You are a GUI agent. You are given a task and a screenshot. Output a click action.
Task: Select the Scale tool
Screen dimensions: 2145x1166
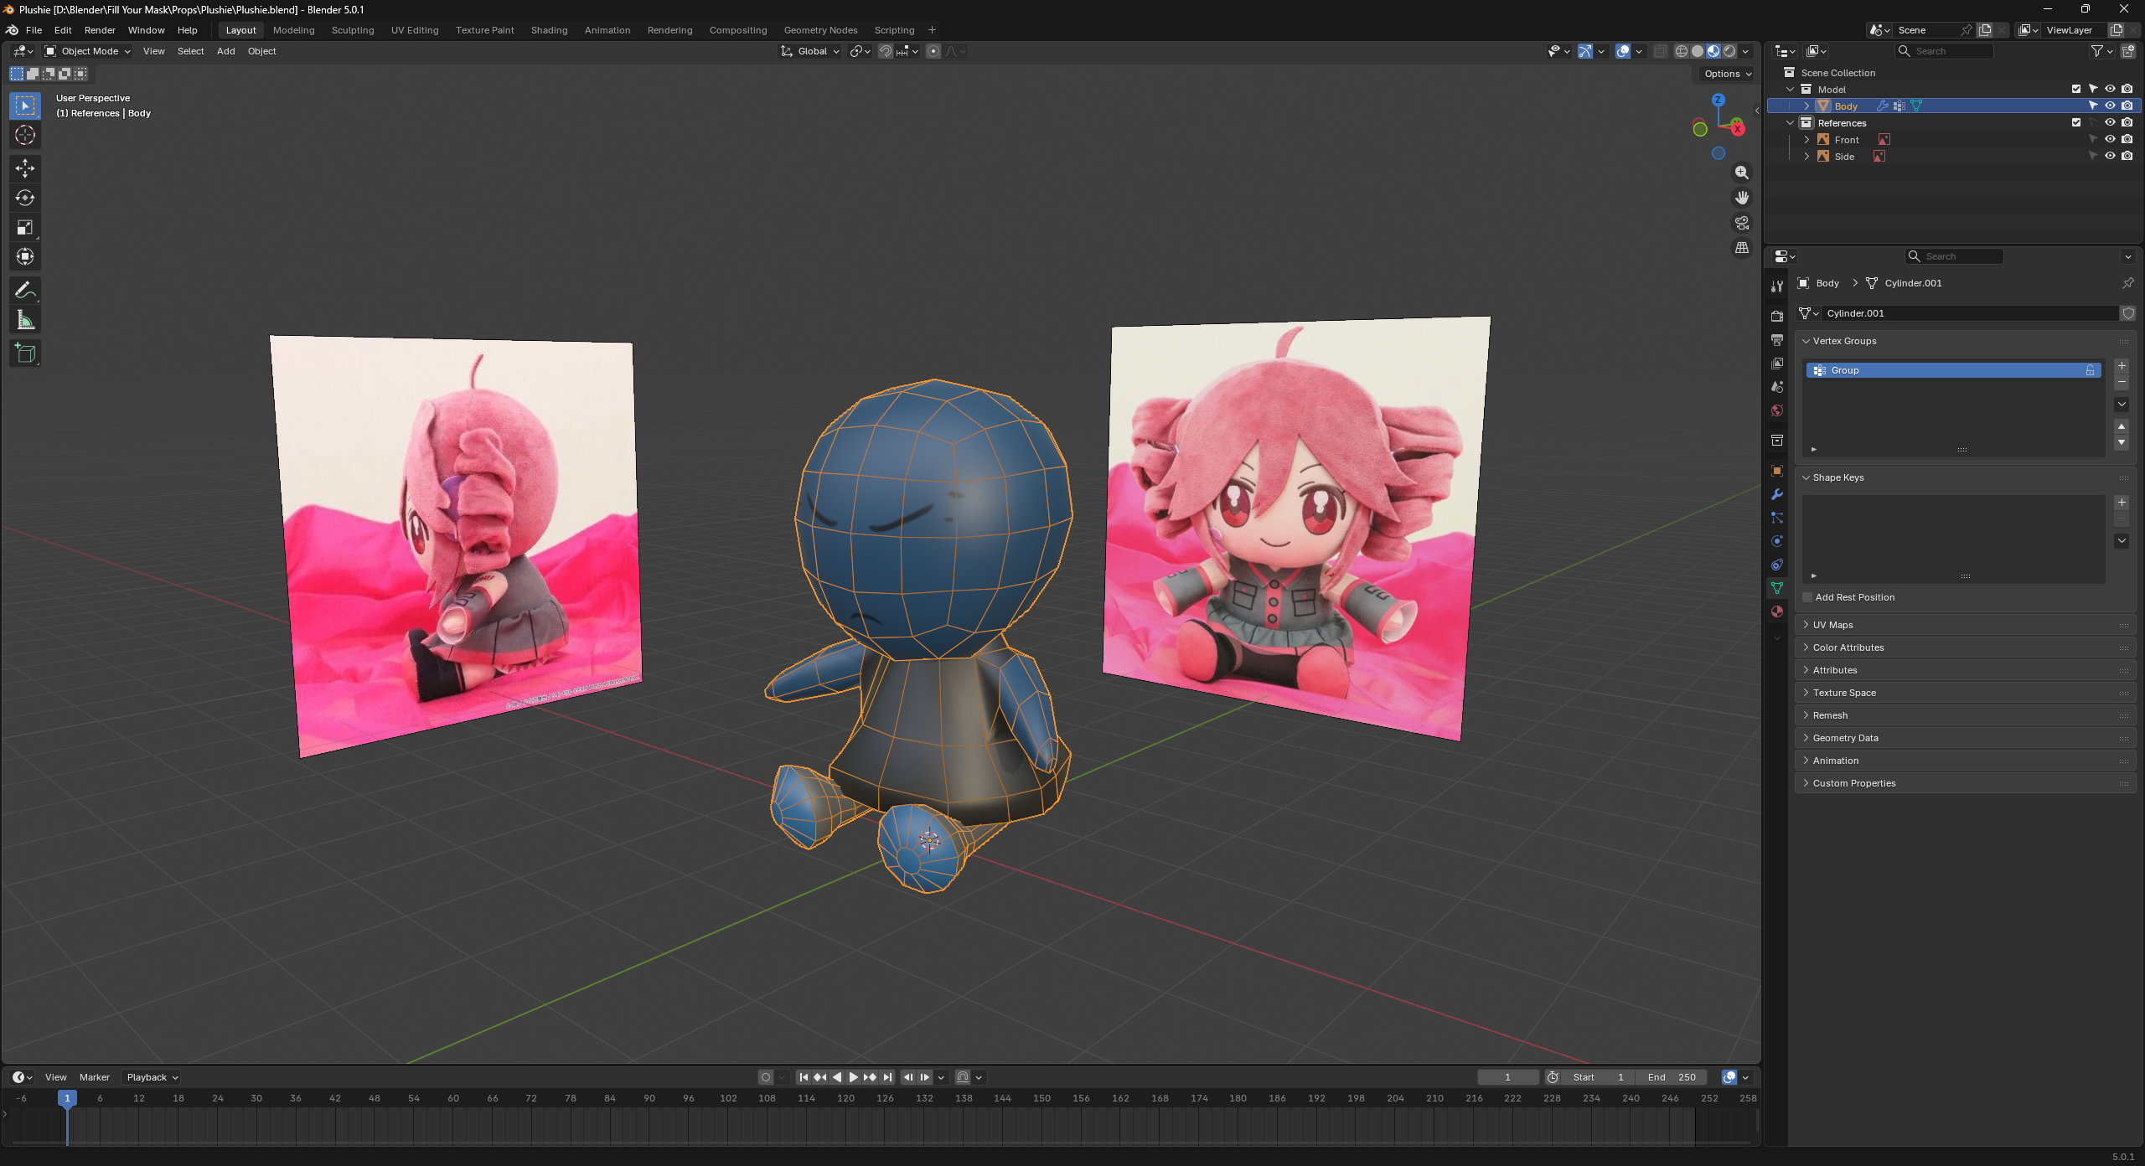[x=25, y=227]
